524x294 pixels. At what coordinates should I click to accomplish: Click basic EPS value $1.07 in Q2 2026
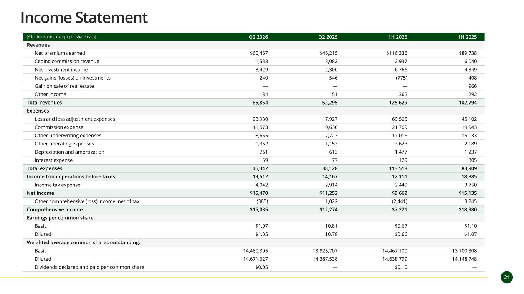click(x=262, y=226)
